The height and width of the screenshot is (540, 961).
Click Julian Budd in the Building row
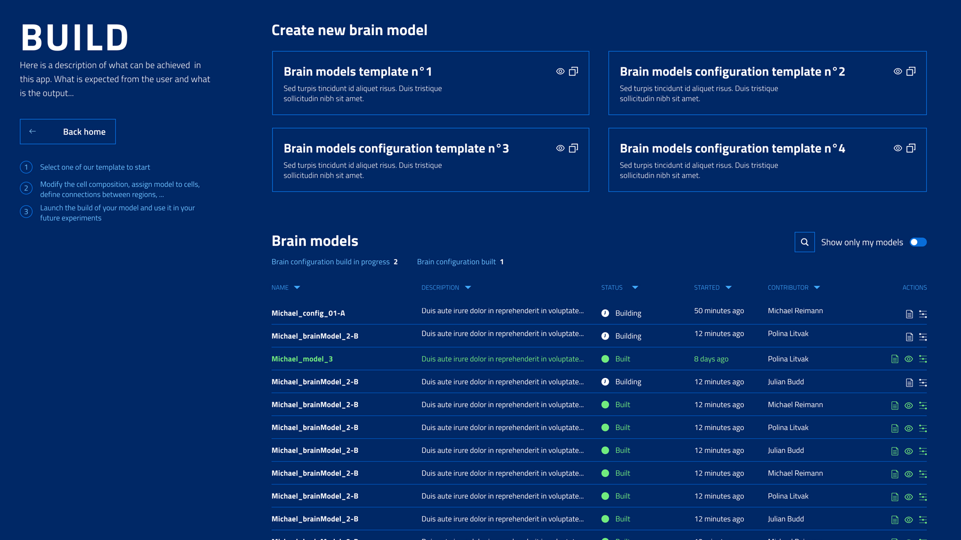tap(786, 381)
